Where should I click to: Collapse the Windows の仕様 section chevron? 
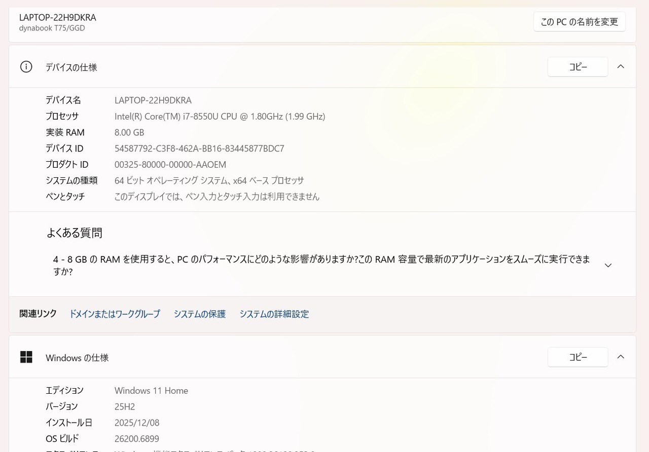pyautogui.click(x=621, y=357)
